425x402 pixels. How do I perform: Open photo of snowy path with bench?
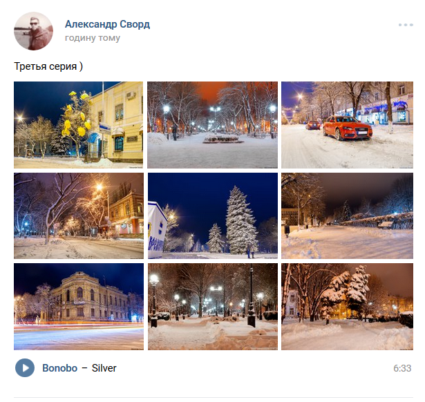point(347,216)
